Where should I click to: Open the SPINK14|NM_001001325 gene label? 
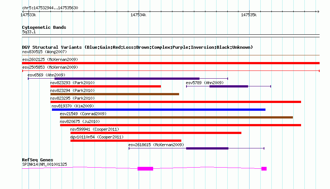[x=44, y=165]
